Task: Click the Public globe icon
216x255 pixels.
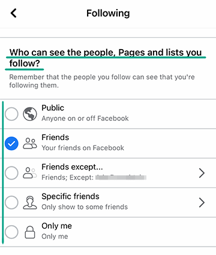Action: 30,114
